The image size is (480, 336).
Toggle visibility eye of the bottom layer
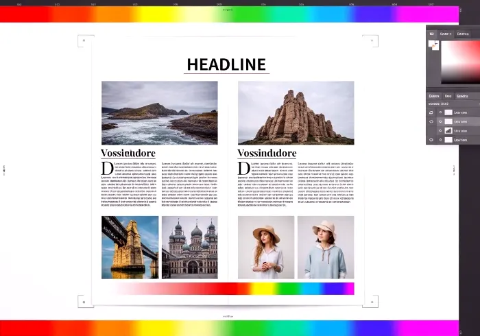(x=431, y=140)
